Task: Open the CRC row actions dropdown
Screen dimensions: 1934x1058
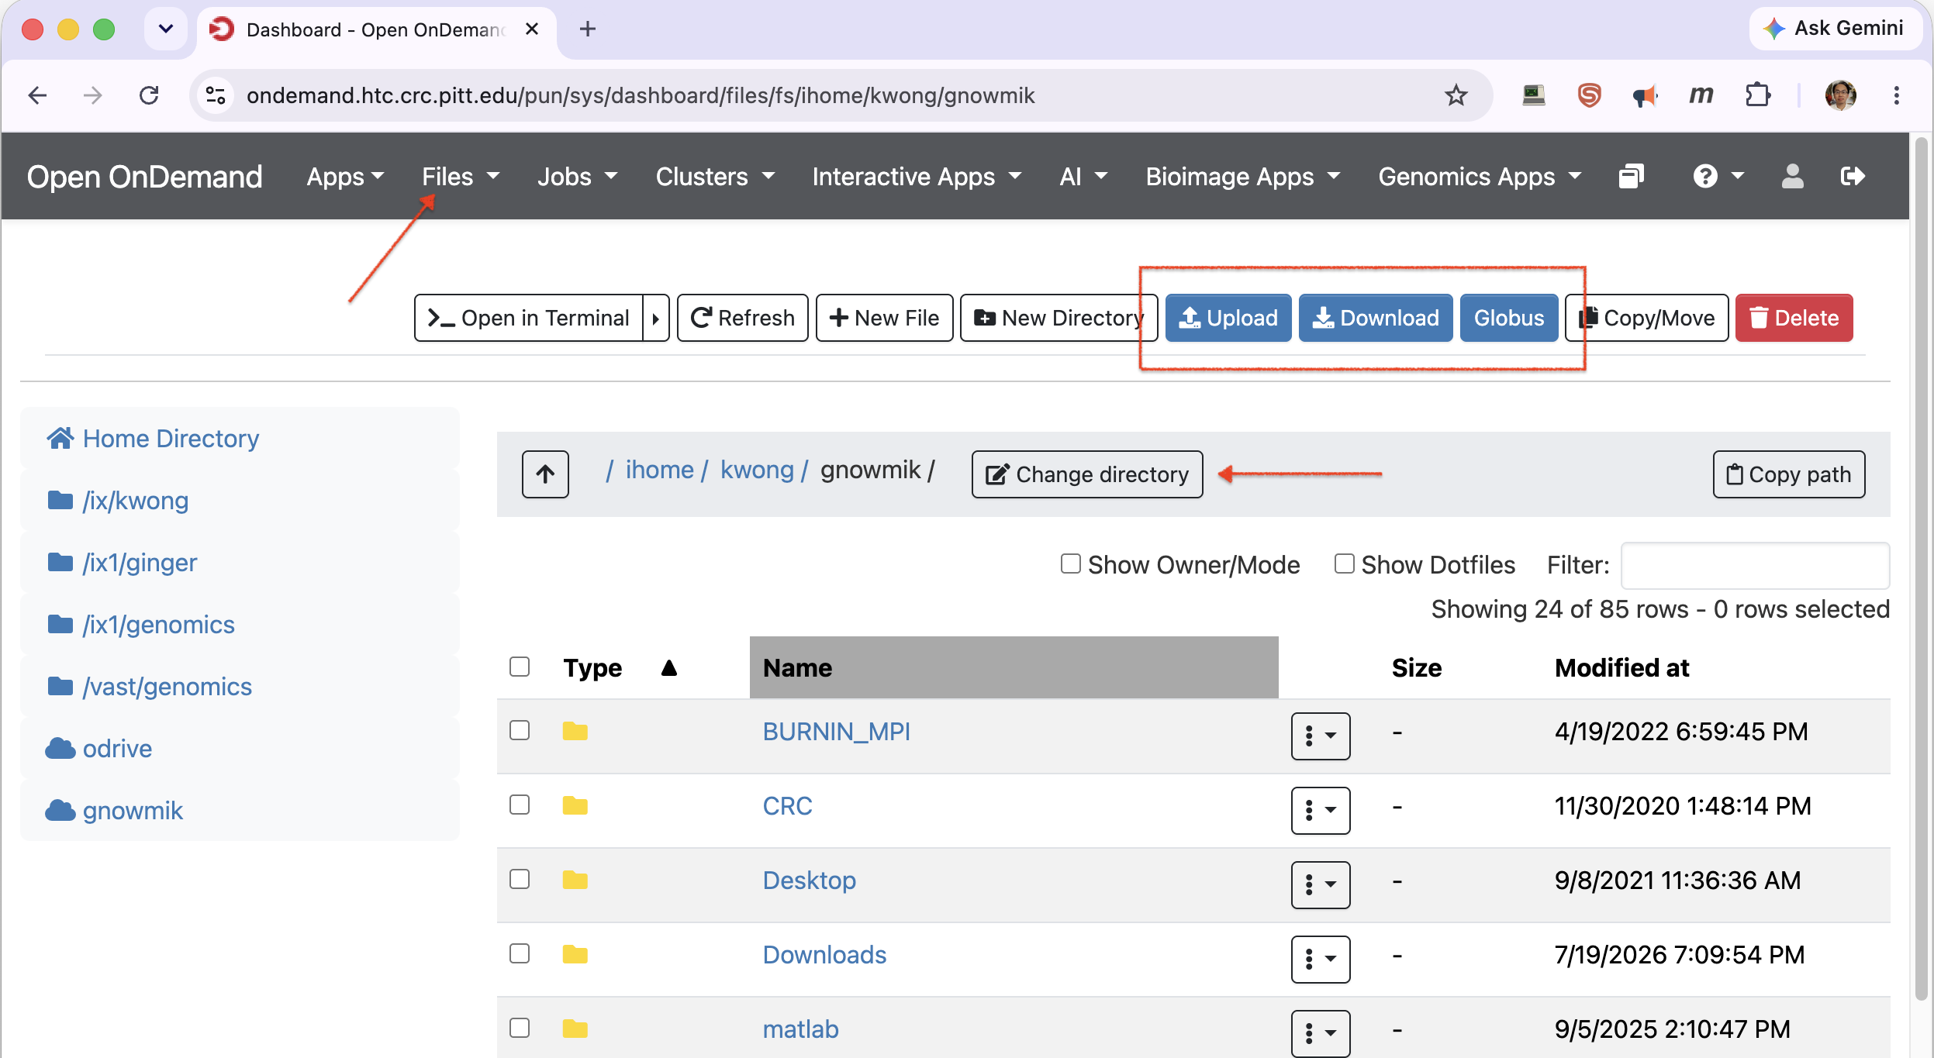Action: [1320, 810]
